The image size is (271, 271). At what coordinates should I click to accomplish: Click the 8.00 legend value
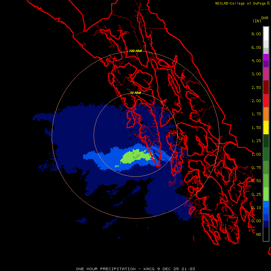256,34
